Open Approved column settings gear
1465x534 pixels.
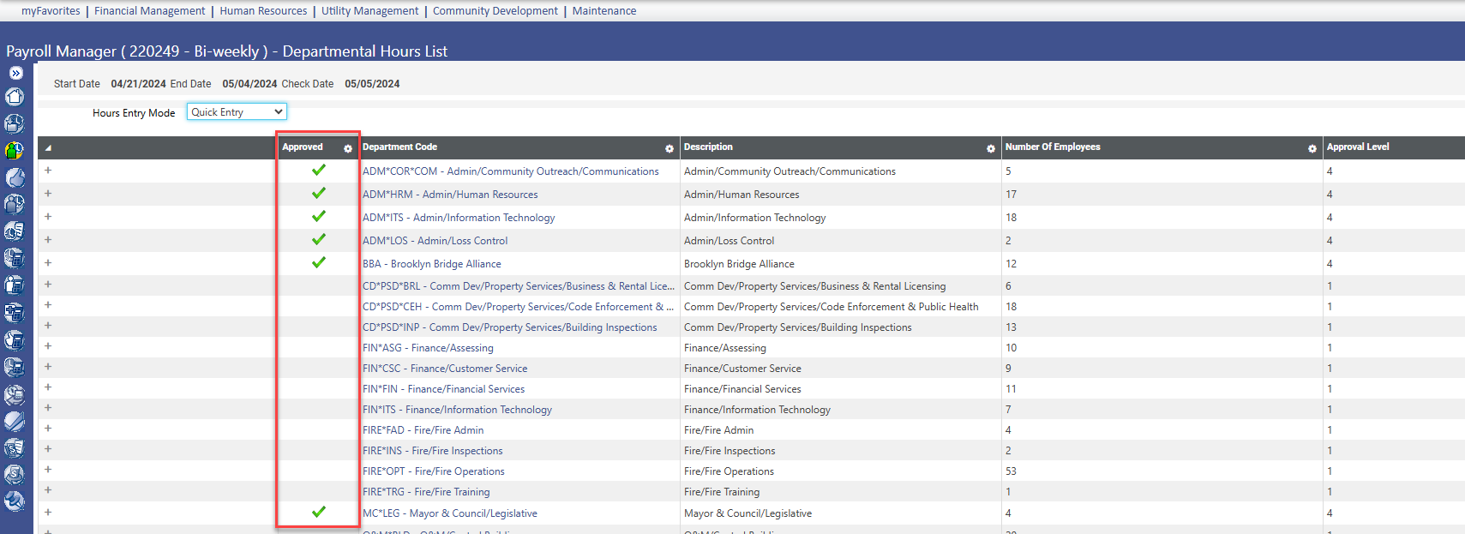[348, 148]
